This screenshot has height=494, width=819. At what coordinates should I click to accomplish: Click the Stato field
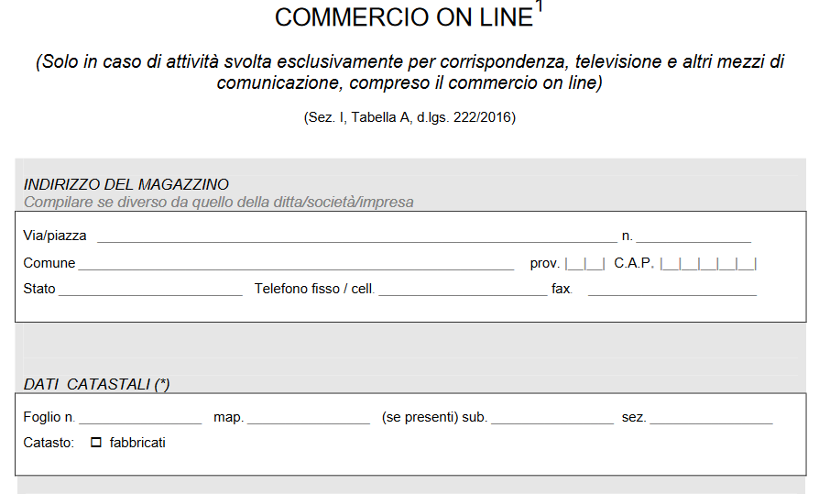coord(150,289)
